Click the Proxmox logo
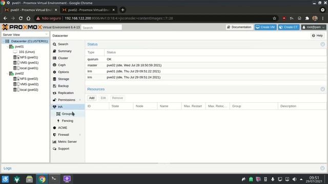328x184 pixels. (22, 27)
